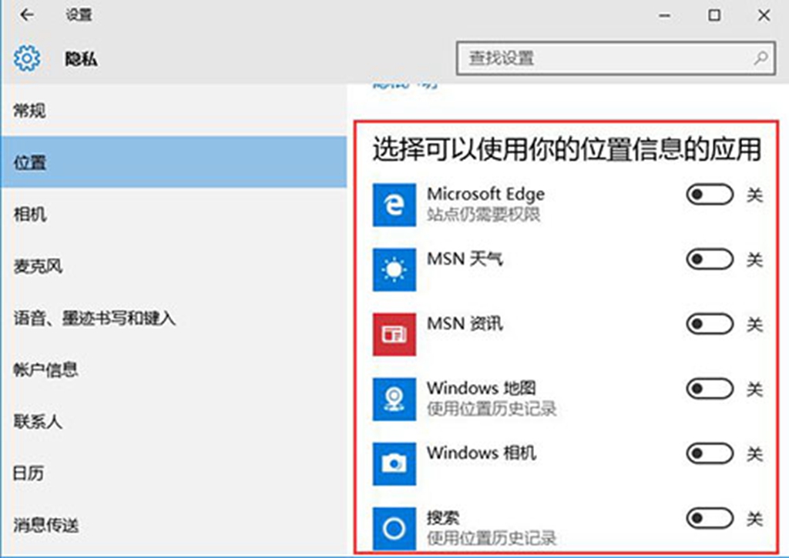Click the 隐私 page title
789x558 pixels.
coord(82,58)
